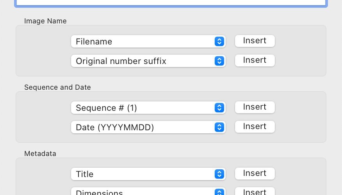Click the blue chevron icon on Title popup
Viewport: 342px width, 195px height.
219,174
